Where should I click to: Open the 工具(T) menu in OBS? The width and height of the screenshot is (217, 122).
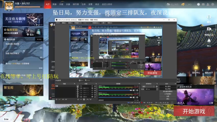(x=103, y=23)
